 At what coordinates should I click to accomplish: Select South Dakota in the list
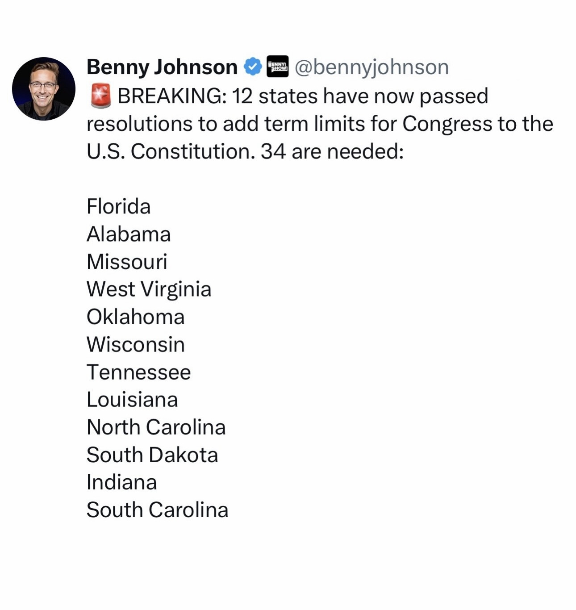(x=152, y=455)
